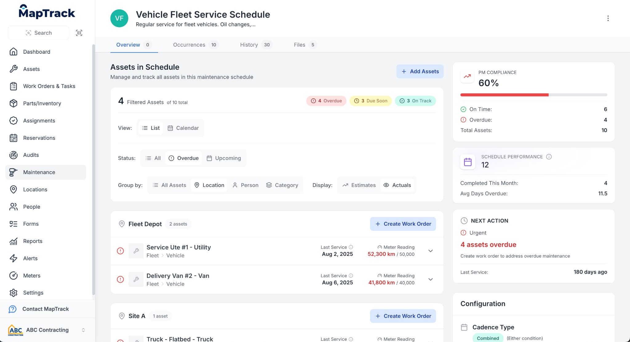The height and width of the screenshot is (342, 630).
Task: Click the Add Assets button
Action: (420, 71)
